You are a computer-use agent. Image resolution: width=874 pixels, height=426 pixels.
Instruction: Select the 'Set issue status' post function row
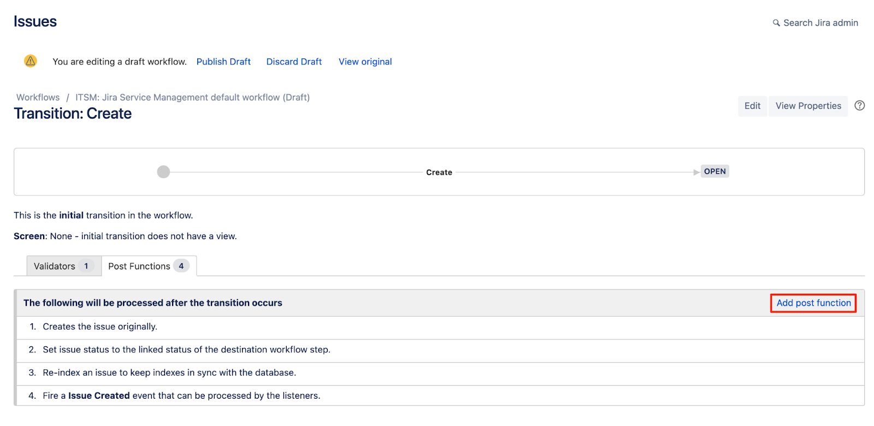pos(440,350)
